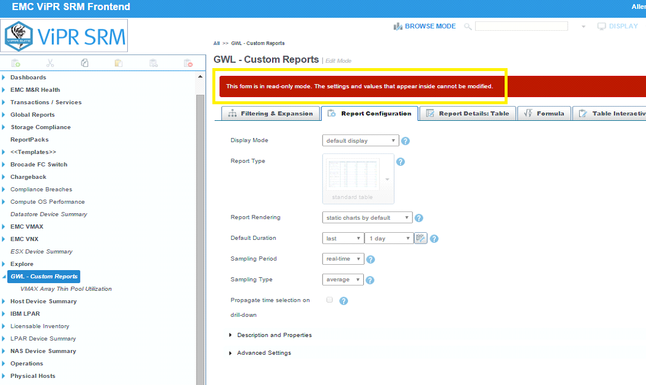Click the 'All' breadcrumb link
This screenshot has width=646, height=385.
point(217,43)
